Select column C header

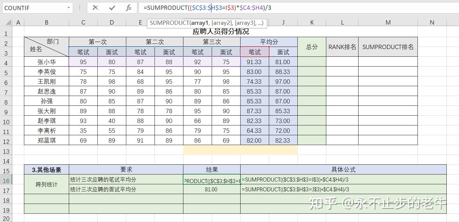(x=83, y=22)
